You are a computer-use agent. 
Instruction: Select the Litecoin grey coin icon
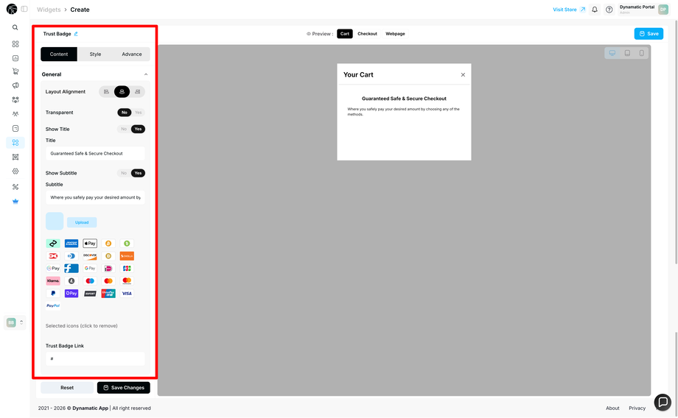[71, 281]
